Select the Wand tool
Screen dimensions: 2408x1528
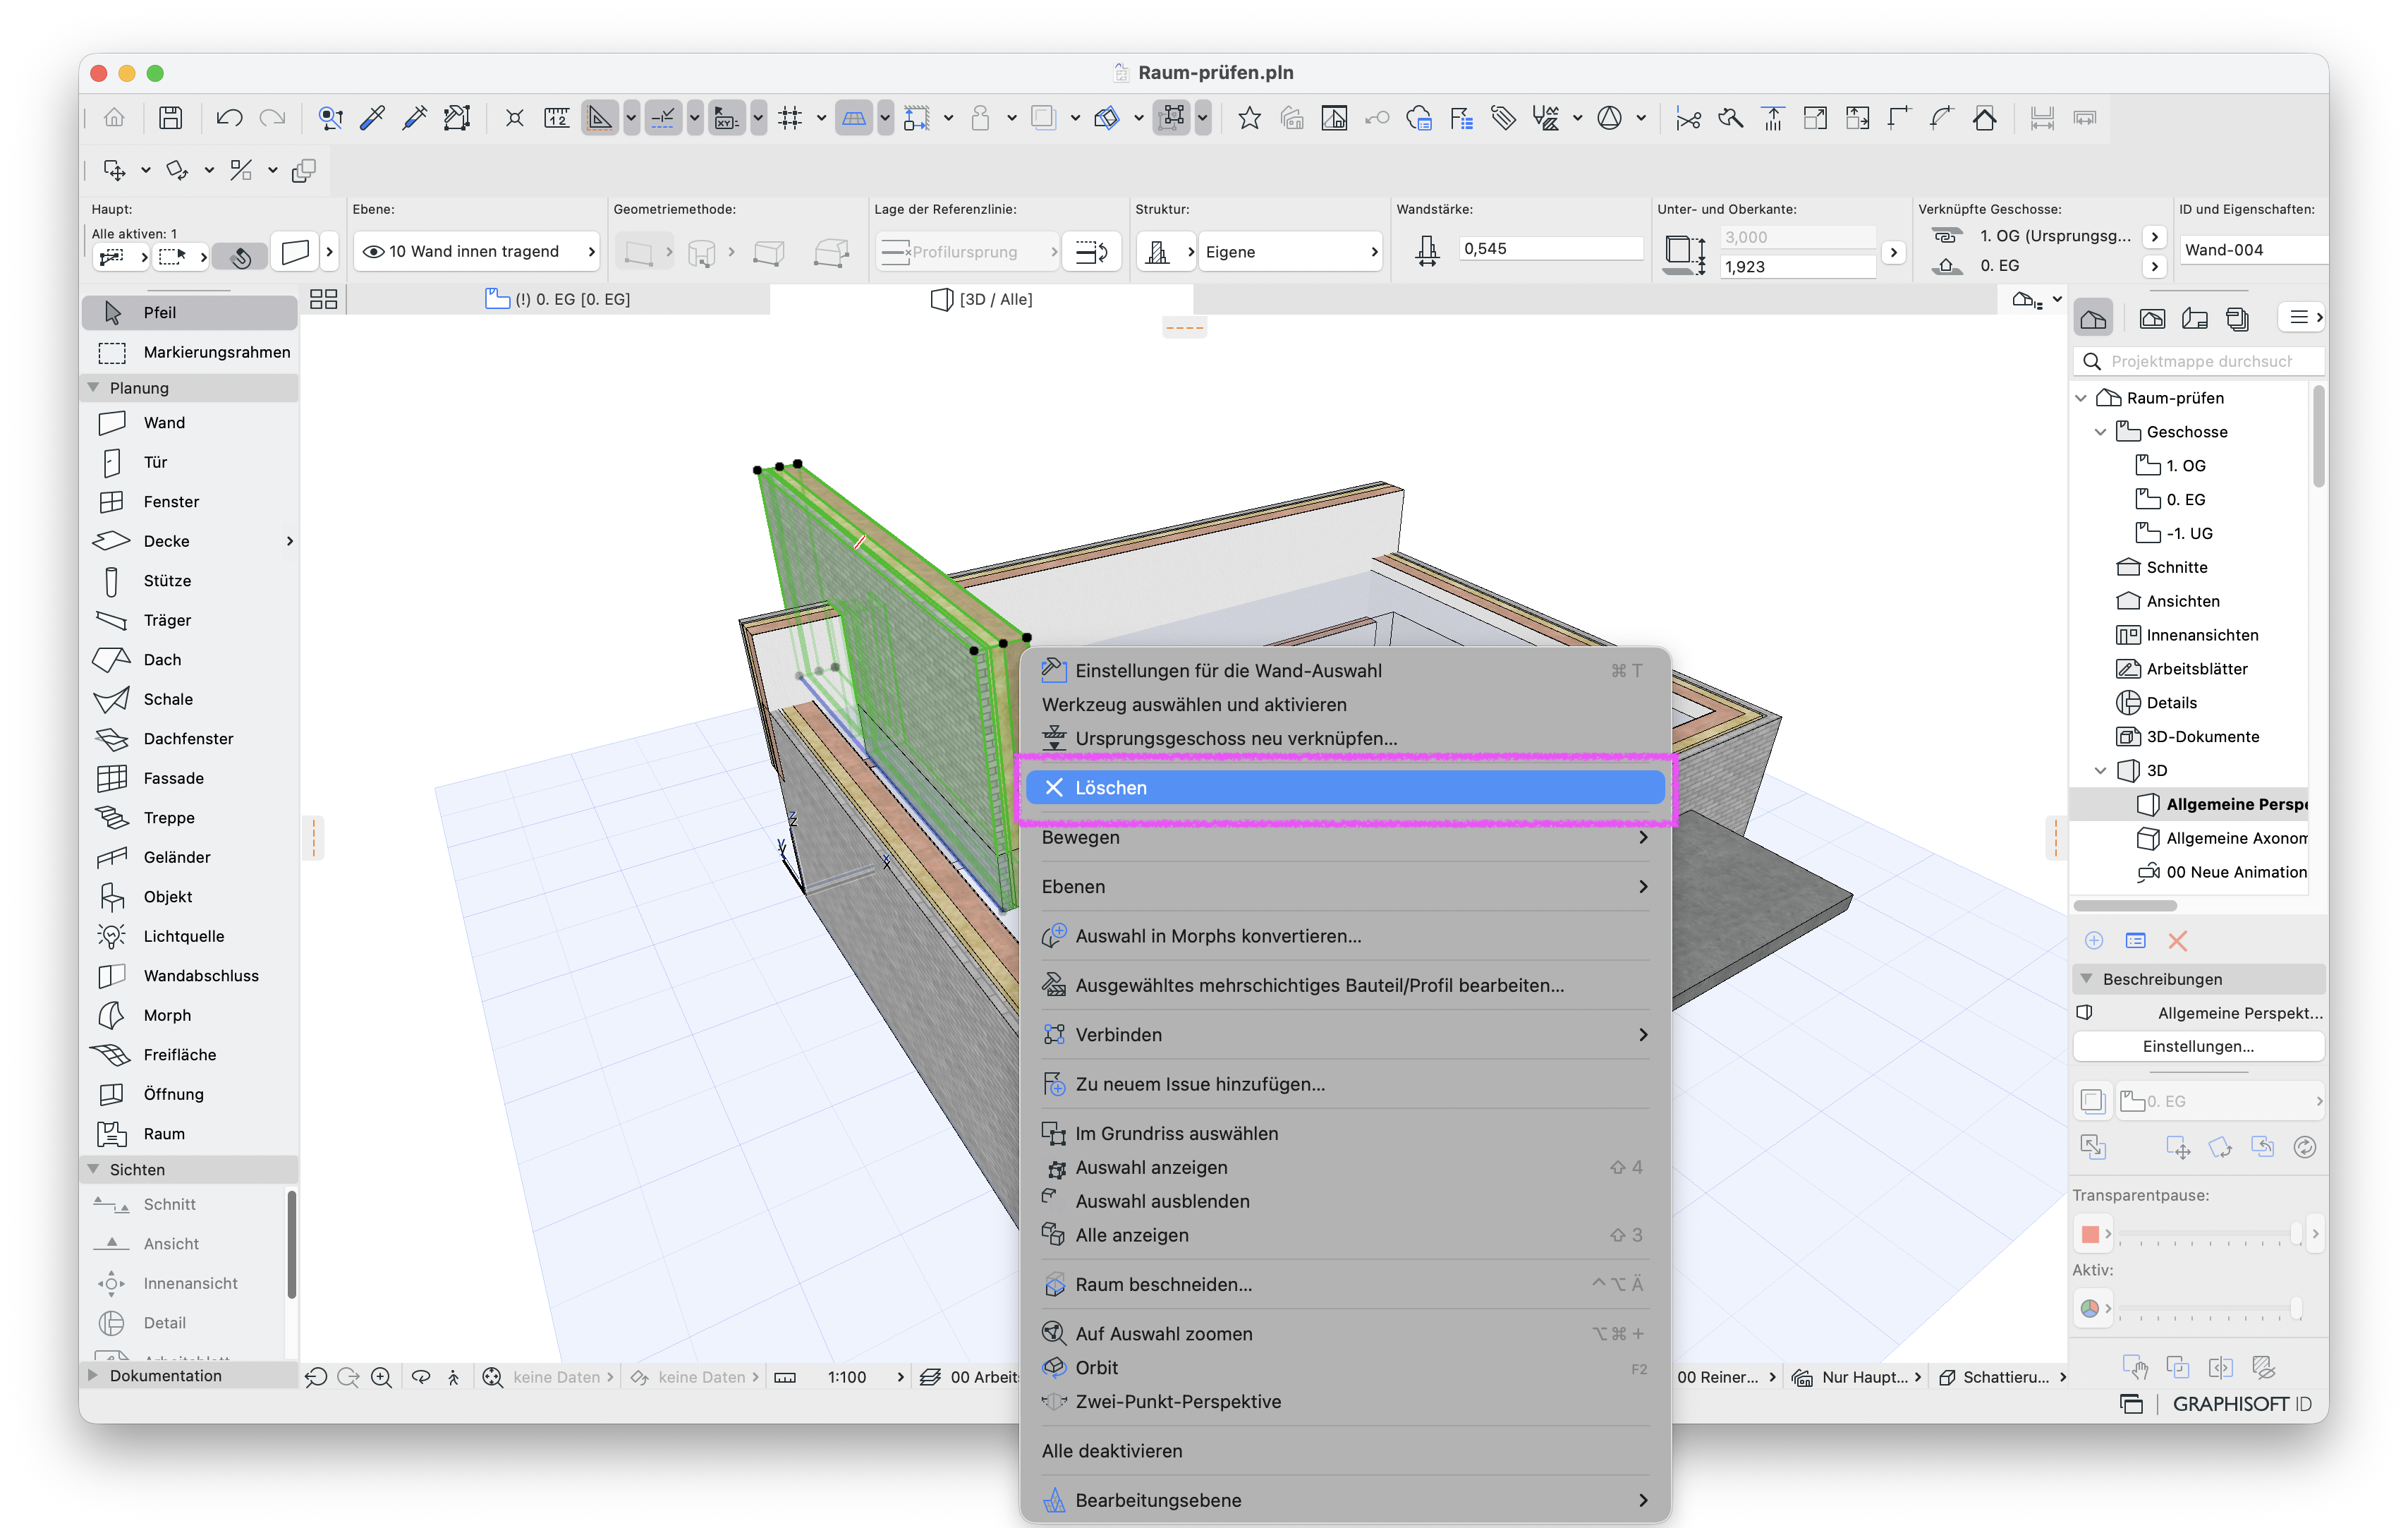[x=189, y=423]
